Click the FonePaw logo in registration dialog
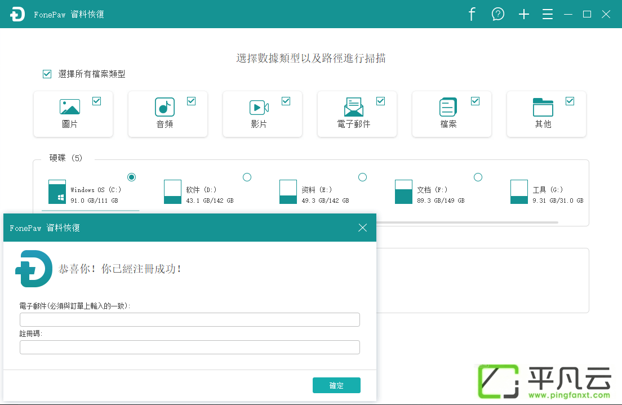622x405 pixels. [x=34, y=269]
